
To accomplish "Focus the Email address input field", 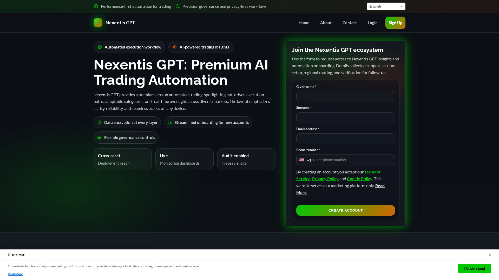I will (x=345, y=139).
